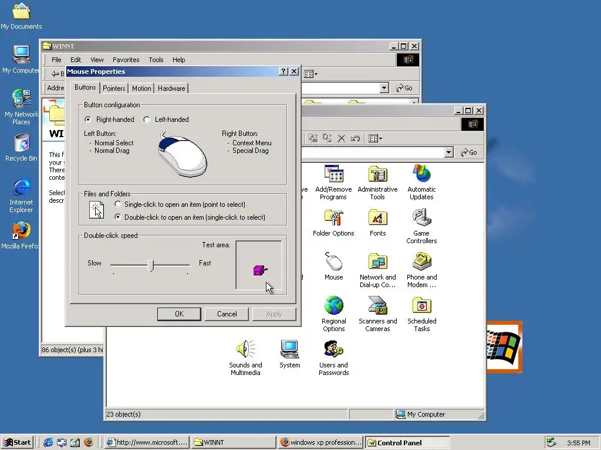Open Favorites menu in WINNT window
601x450 pixels.
pyautogui.click(x=126, y=60)
